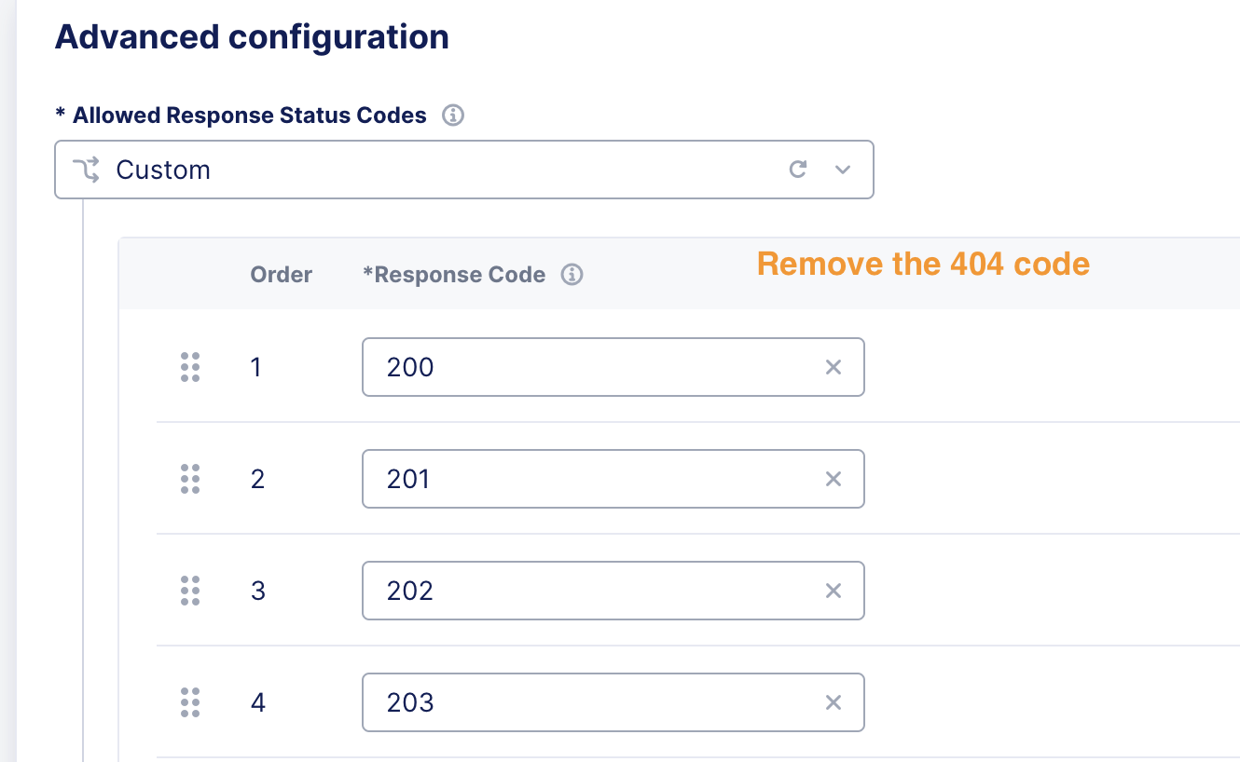
Task: Click the drag handle for row 1
Action: tap(191, 367)
